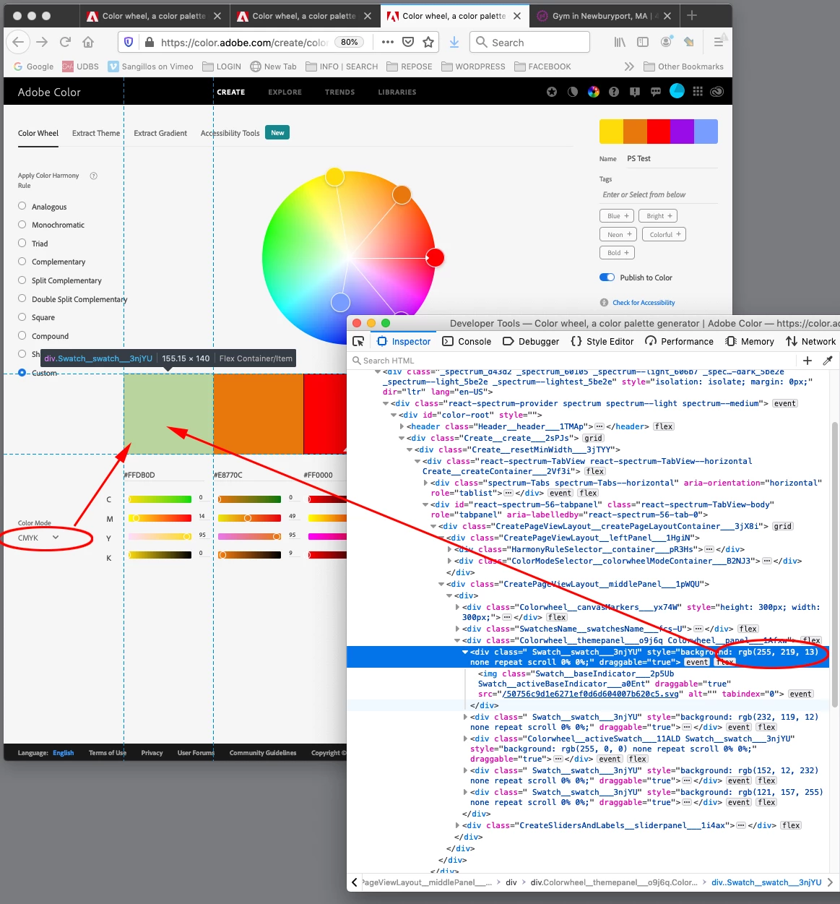840x904 pixels.
Task: Add a new node with DevTools plus icon
Action: pyautogui.click(x=807, y=361)
